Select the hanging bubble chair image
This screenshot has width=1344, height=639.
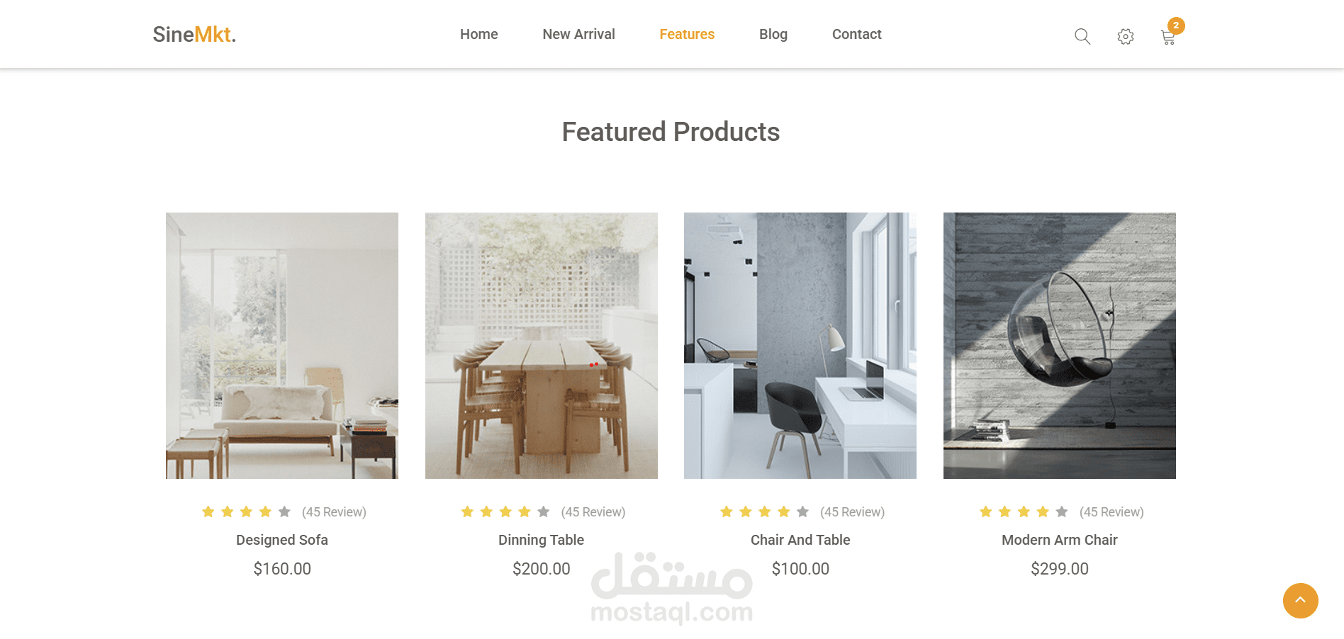1060,346
